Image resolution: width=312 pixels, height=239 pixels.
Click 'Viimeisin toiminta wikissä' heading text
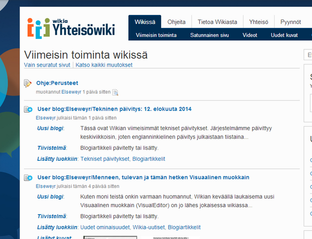click(x=86, y=55)
